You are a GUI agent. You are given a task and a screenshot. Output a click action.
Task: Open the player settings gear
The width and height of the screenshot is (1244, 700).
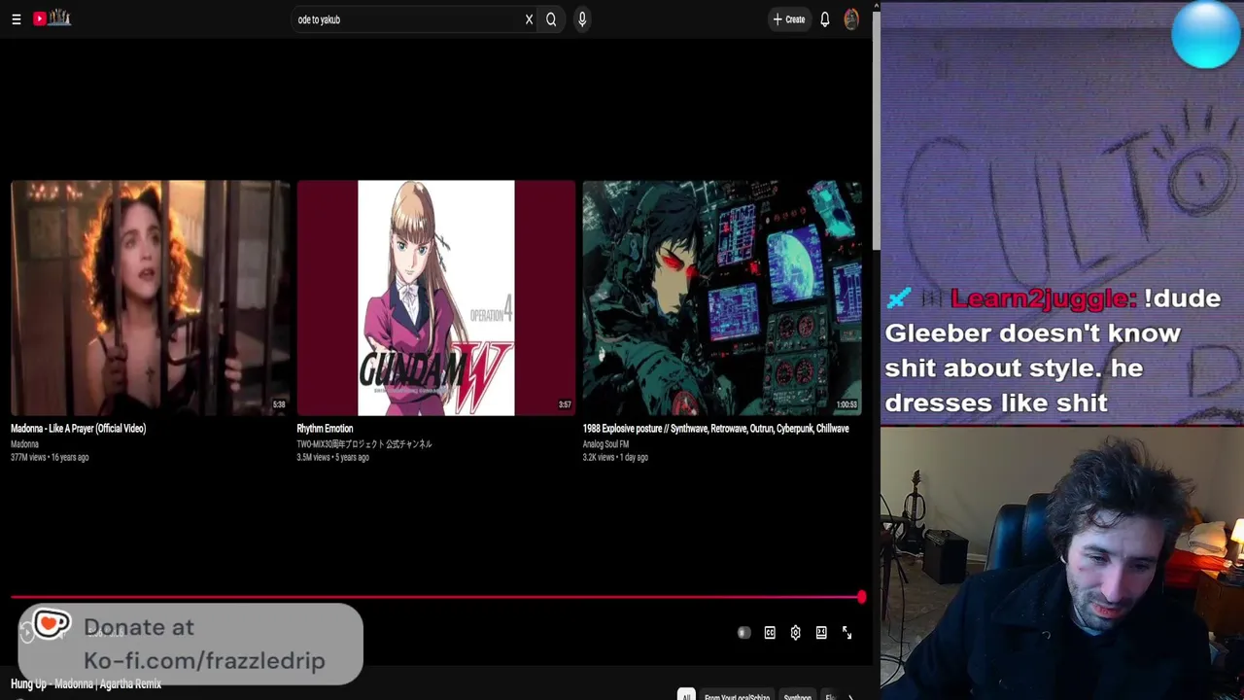[795, 633]
